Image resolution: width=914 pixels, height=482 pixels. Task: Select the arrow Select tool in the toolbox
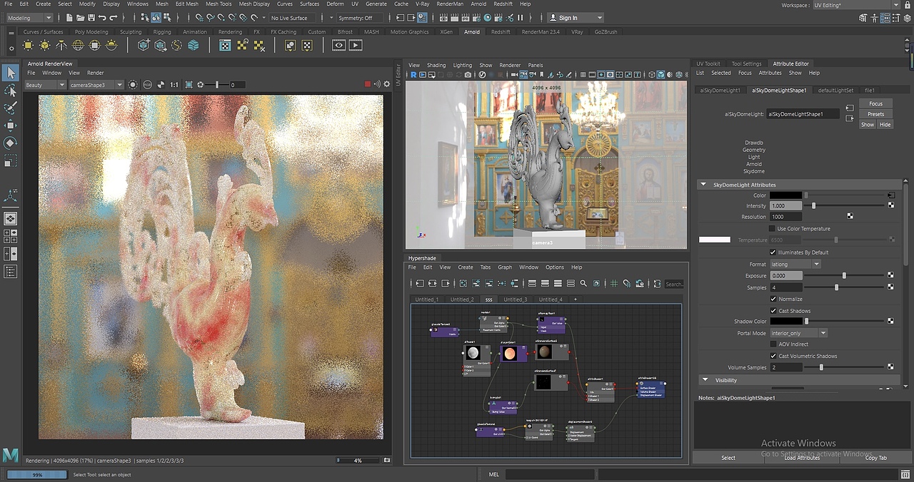(x=11, y=72)
